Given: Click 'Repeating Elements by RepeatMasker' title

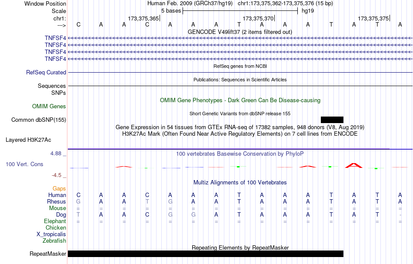Looking at the screenshot, I should 240,248.
